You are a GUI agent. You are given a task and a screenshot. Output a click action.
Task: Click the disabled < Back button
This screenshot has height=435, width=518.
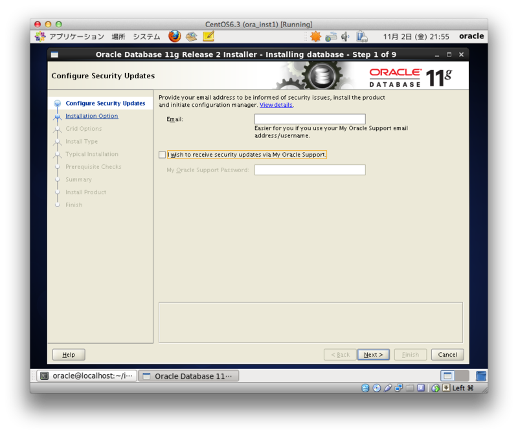(340, 354)
